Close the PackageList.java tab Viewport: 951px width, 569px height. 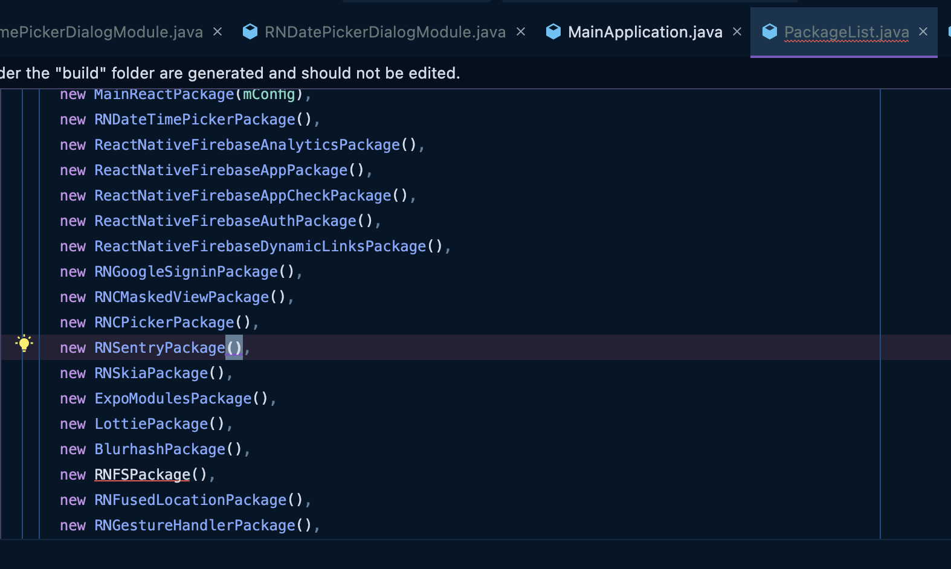(x=923, y=31)
